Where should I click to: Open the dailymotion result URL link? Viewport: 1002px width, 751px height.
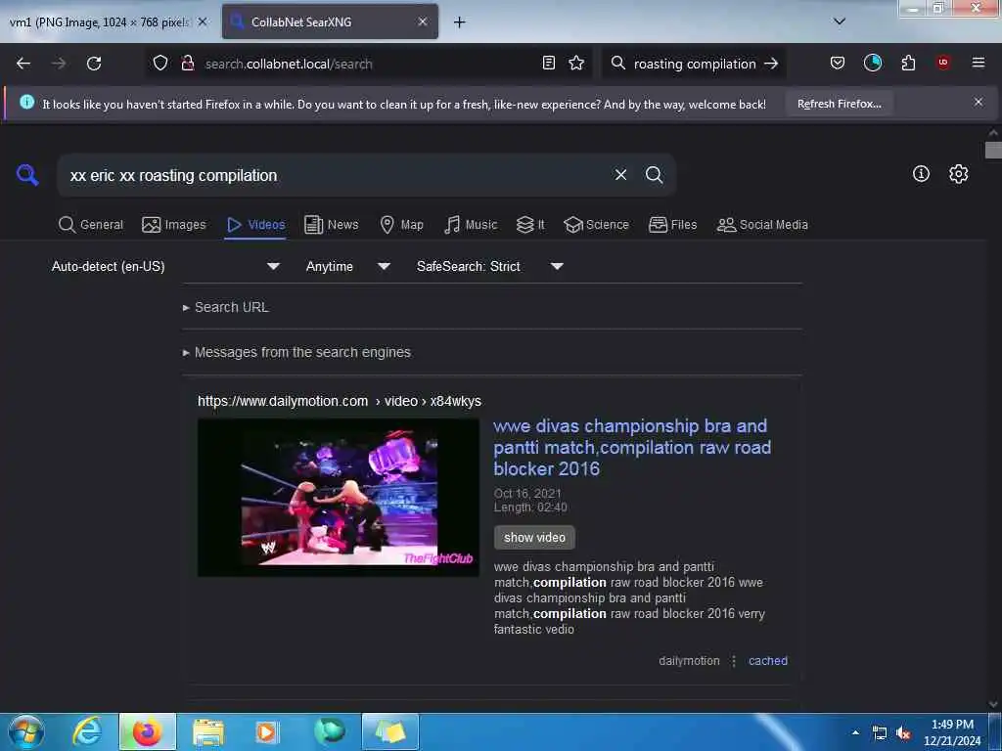point(340,401)
